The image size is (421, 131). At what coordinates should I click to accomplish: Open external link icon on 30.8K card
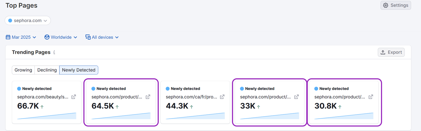(x=371, y=97)
